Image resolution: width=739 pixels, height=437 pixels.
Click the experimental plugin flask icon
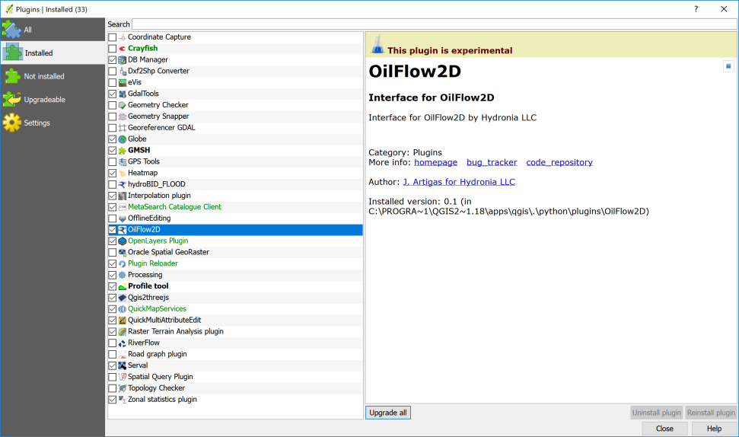tap(377, 45)
